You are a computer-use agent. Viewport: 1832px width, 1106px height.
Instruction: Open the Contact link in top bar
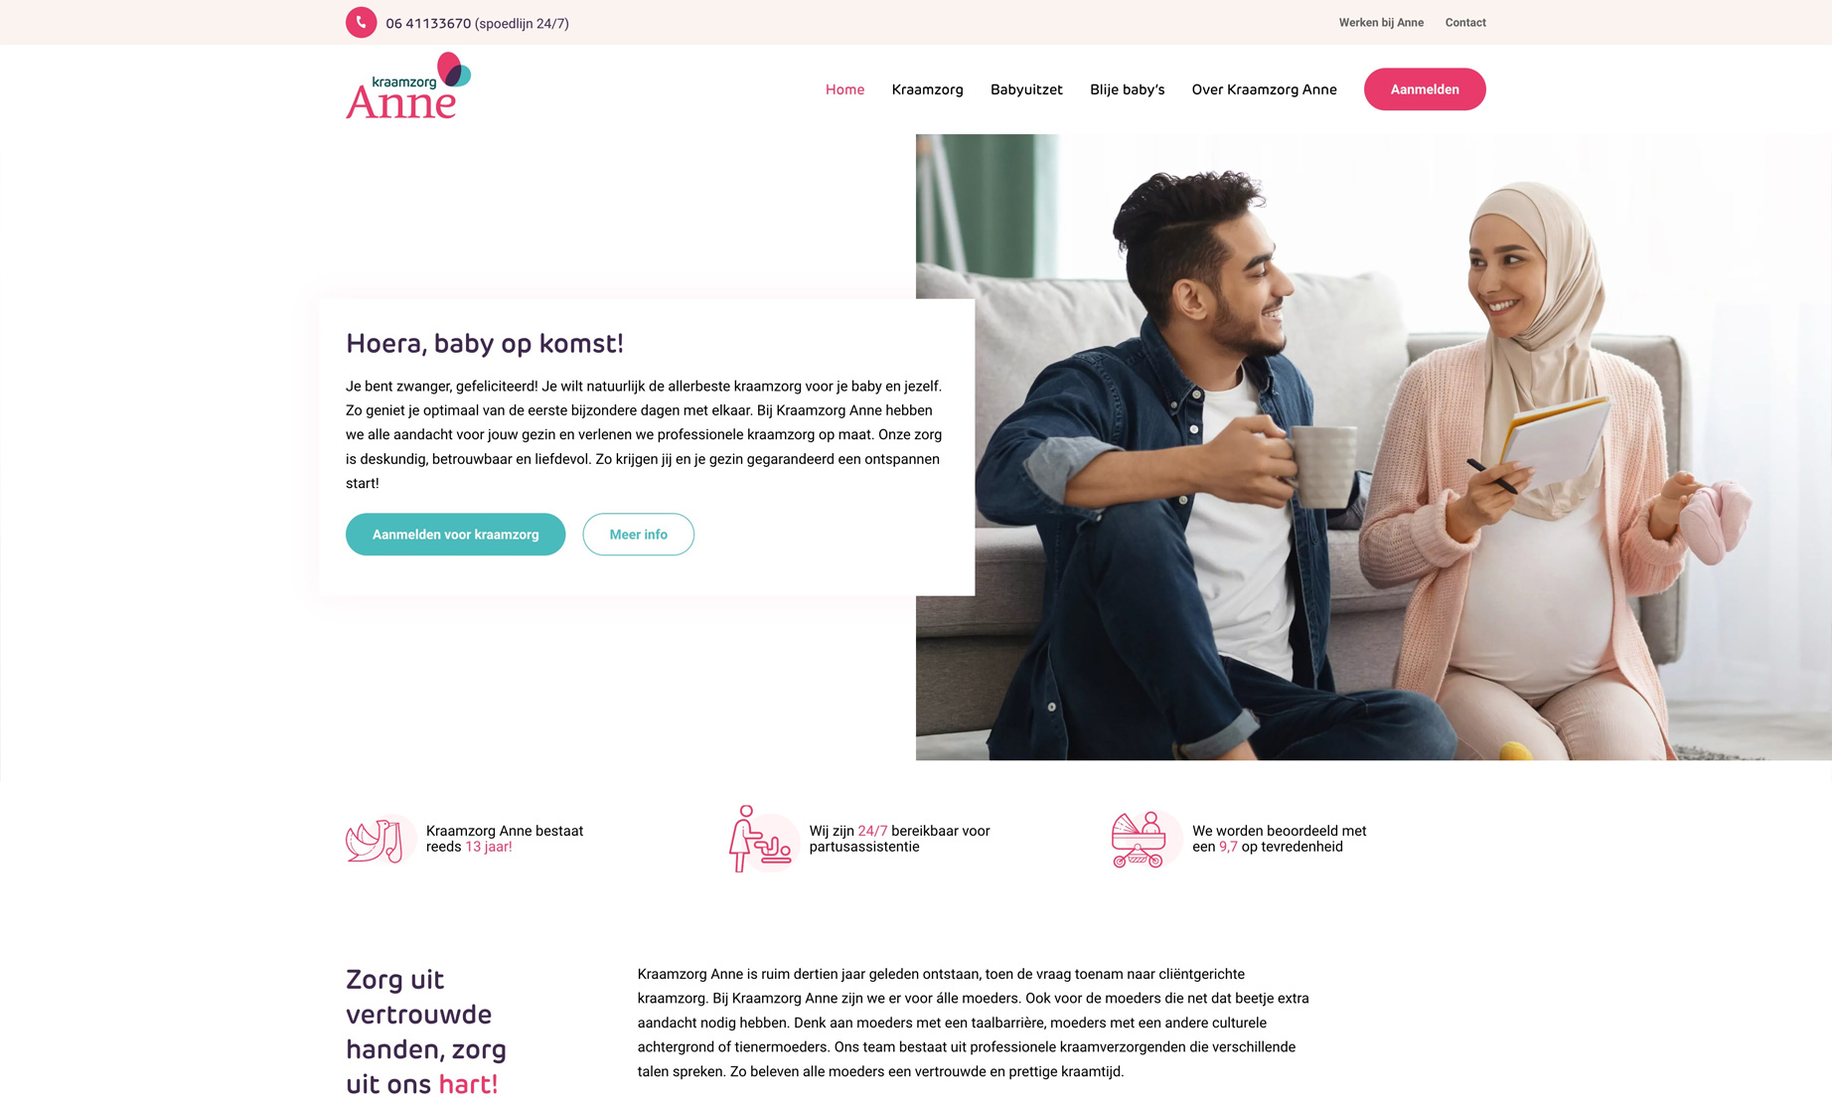(1465, 23)
